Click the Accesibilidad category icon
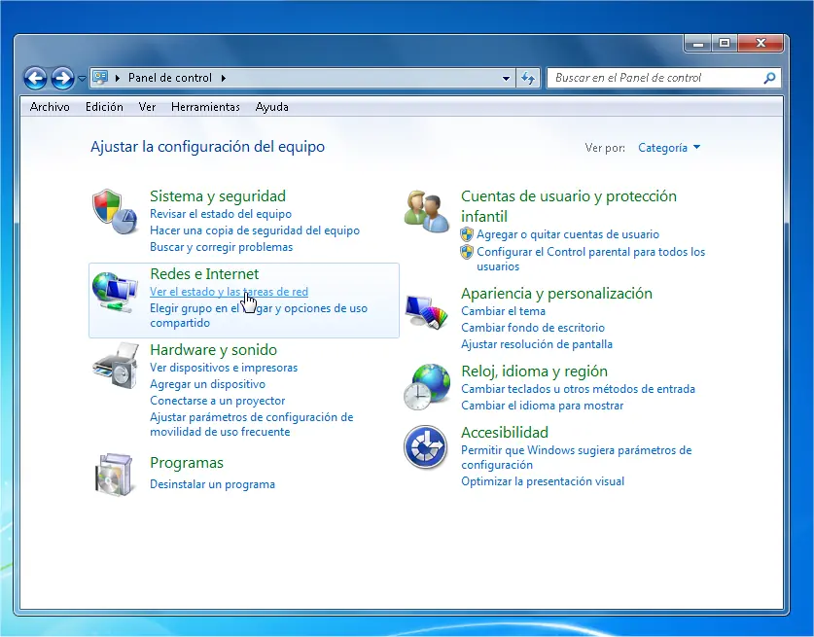This screenshot has width=814, height=637. pos(426,447)
